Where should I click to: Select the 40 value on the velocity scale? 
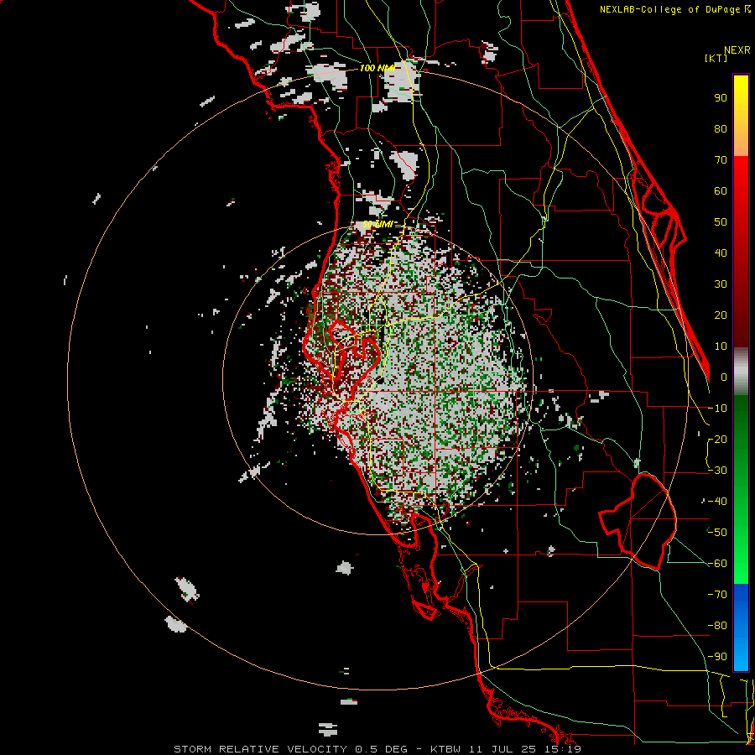click(721, 253)
